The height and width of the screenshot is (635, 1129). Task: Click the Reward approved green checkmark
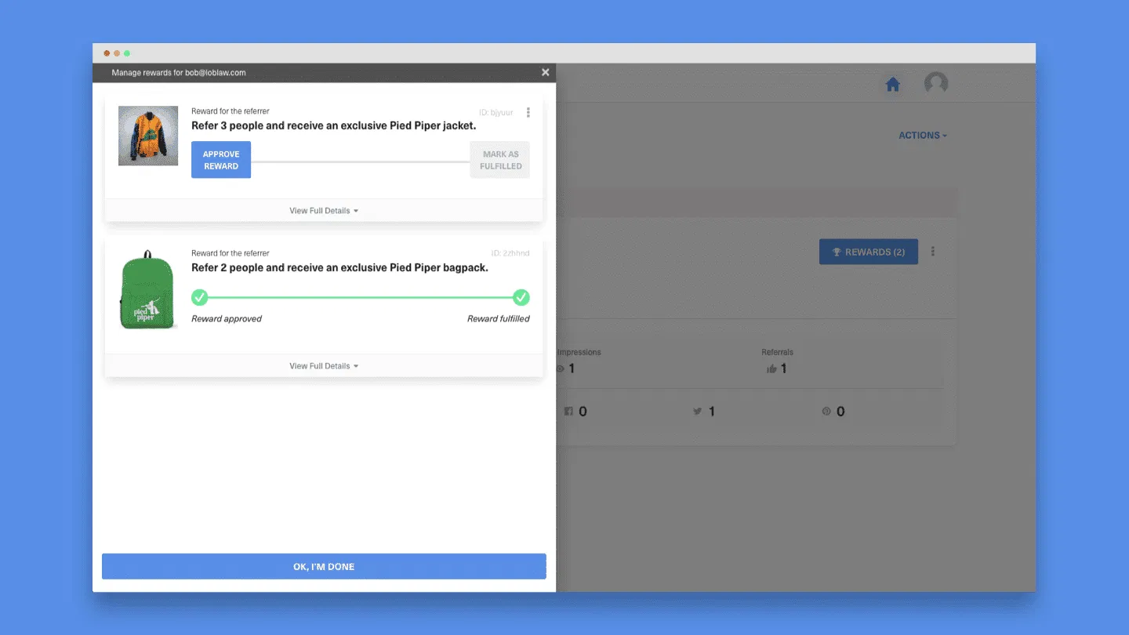[x=200, y=298]
